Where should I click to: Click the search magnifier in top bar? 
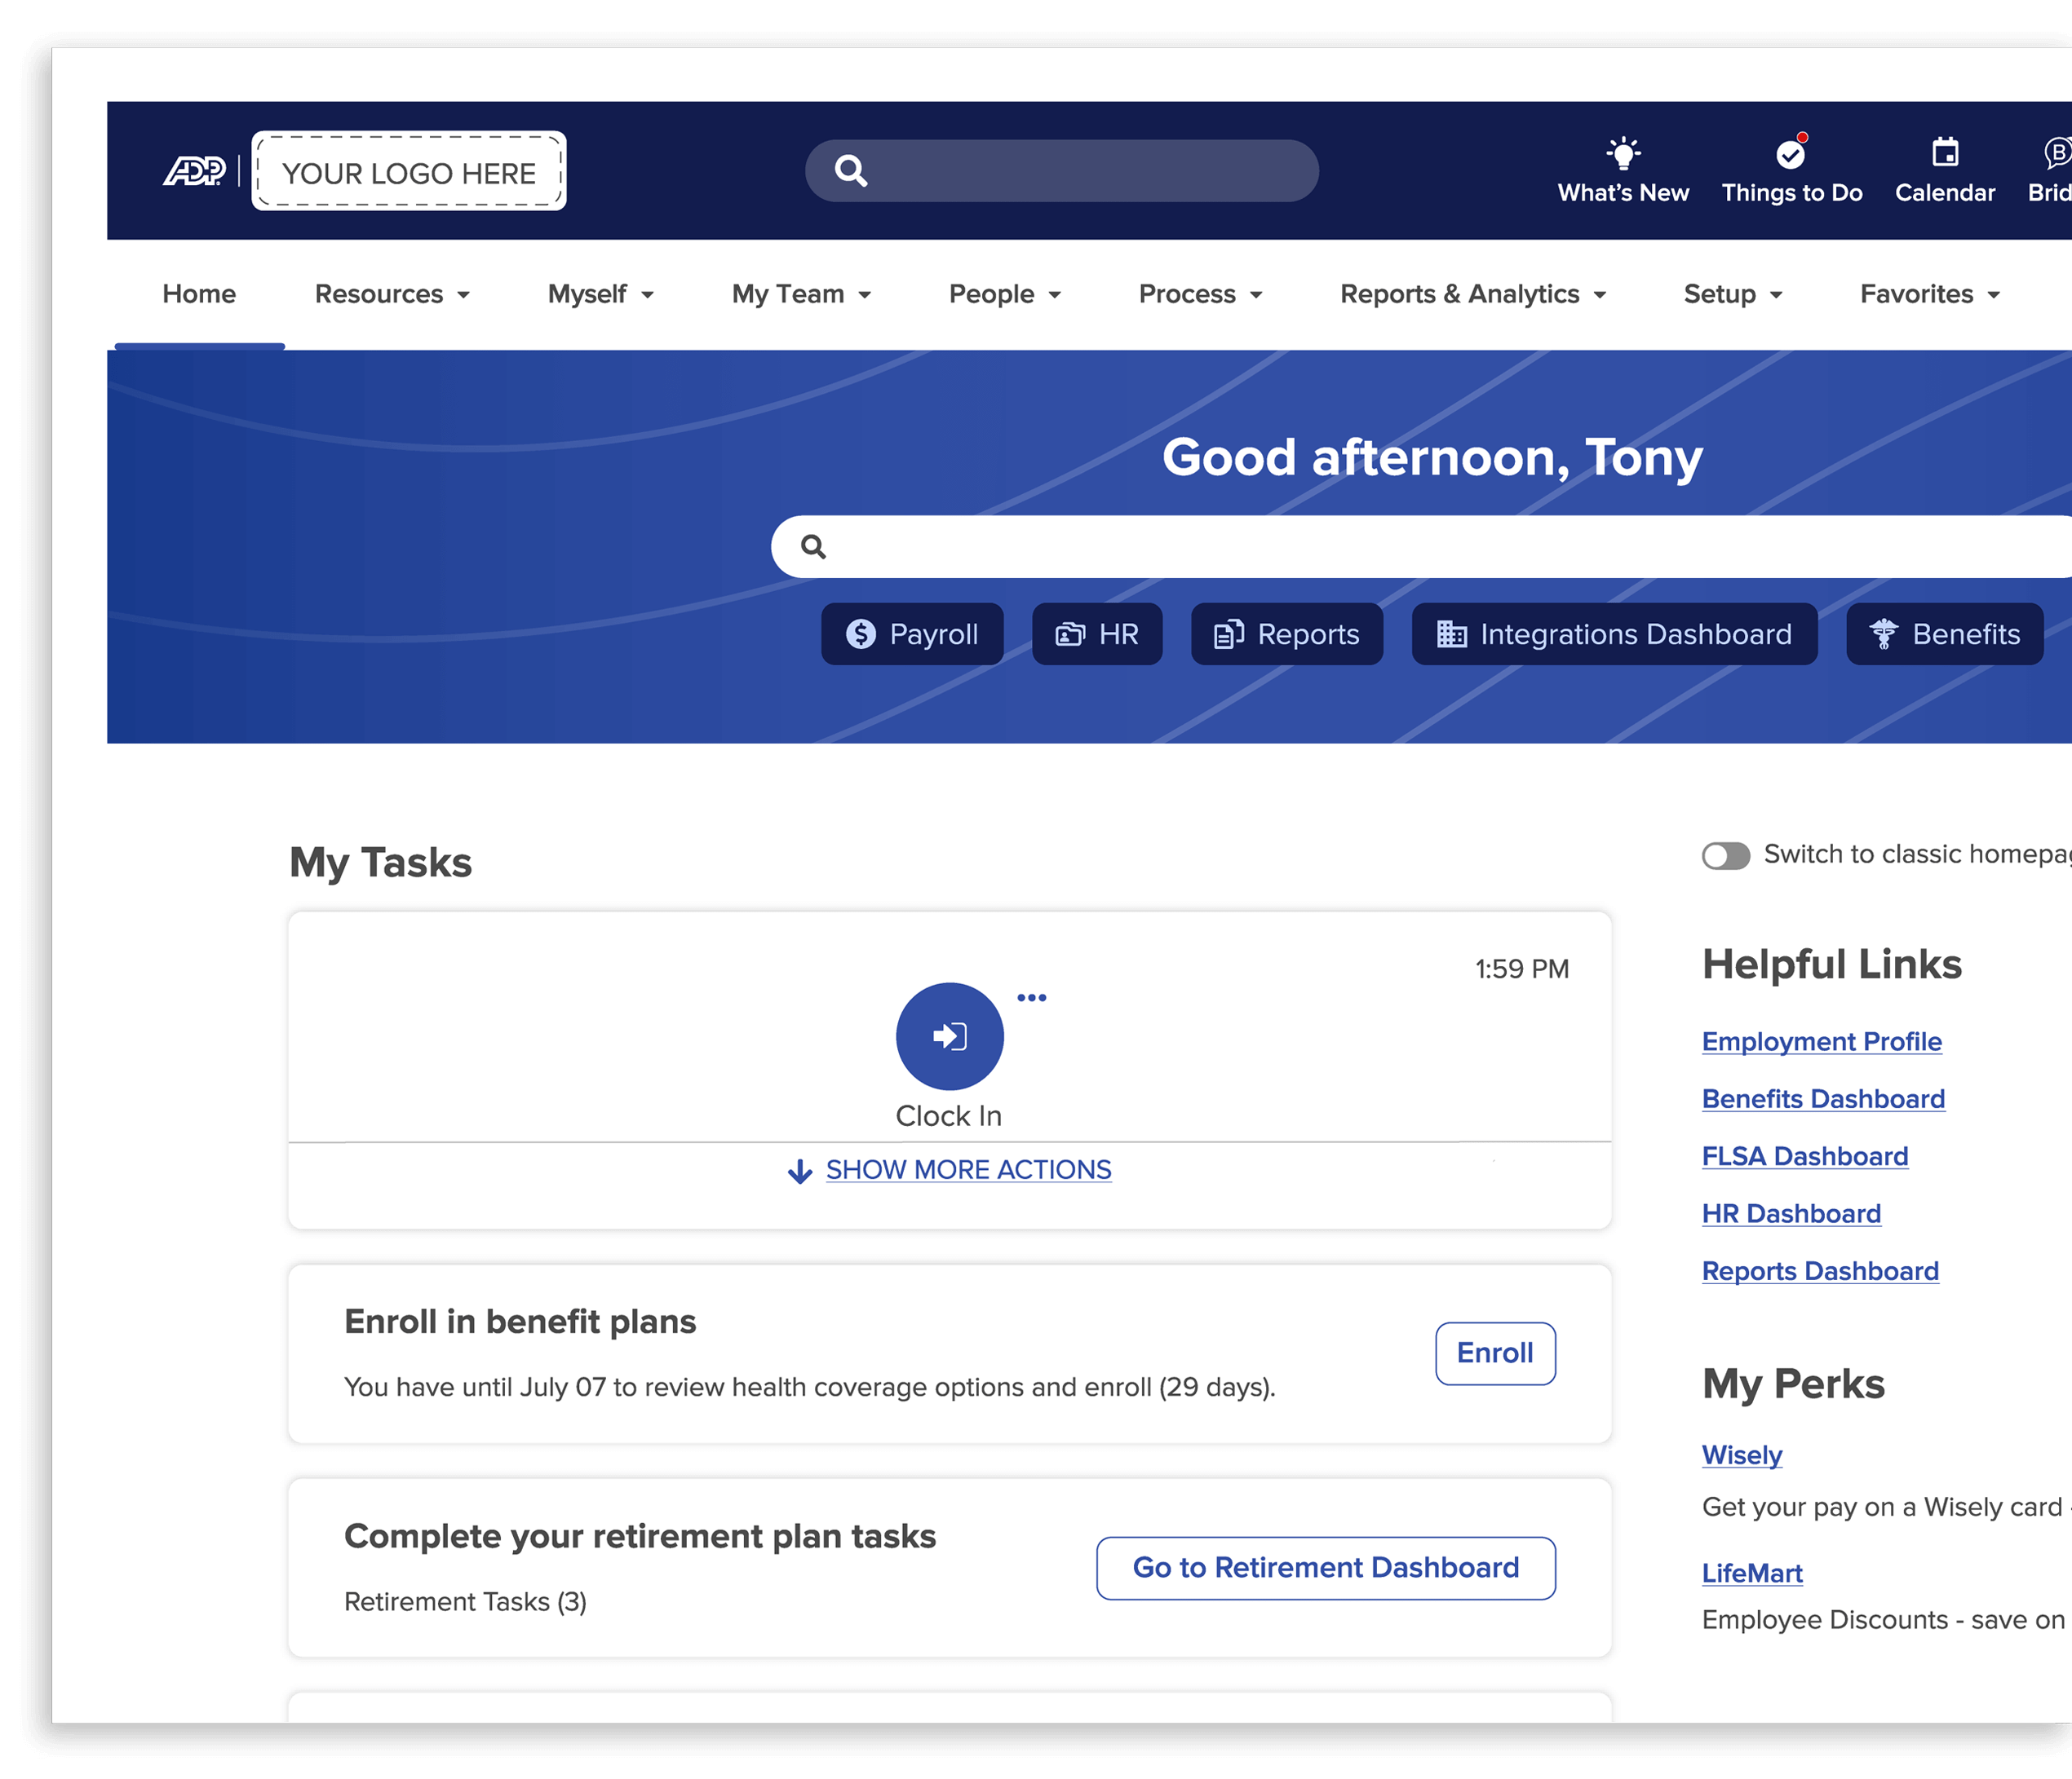point(851,171)
